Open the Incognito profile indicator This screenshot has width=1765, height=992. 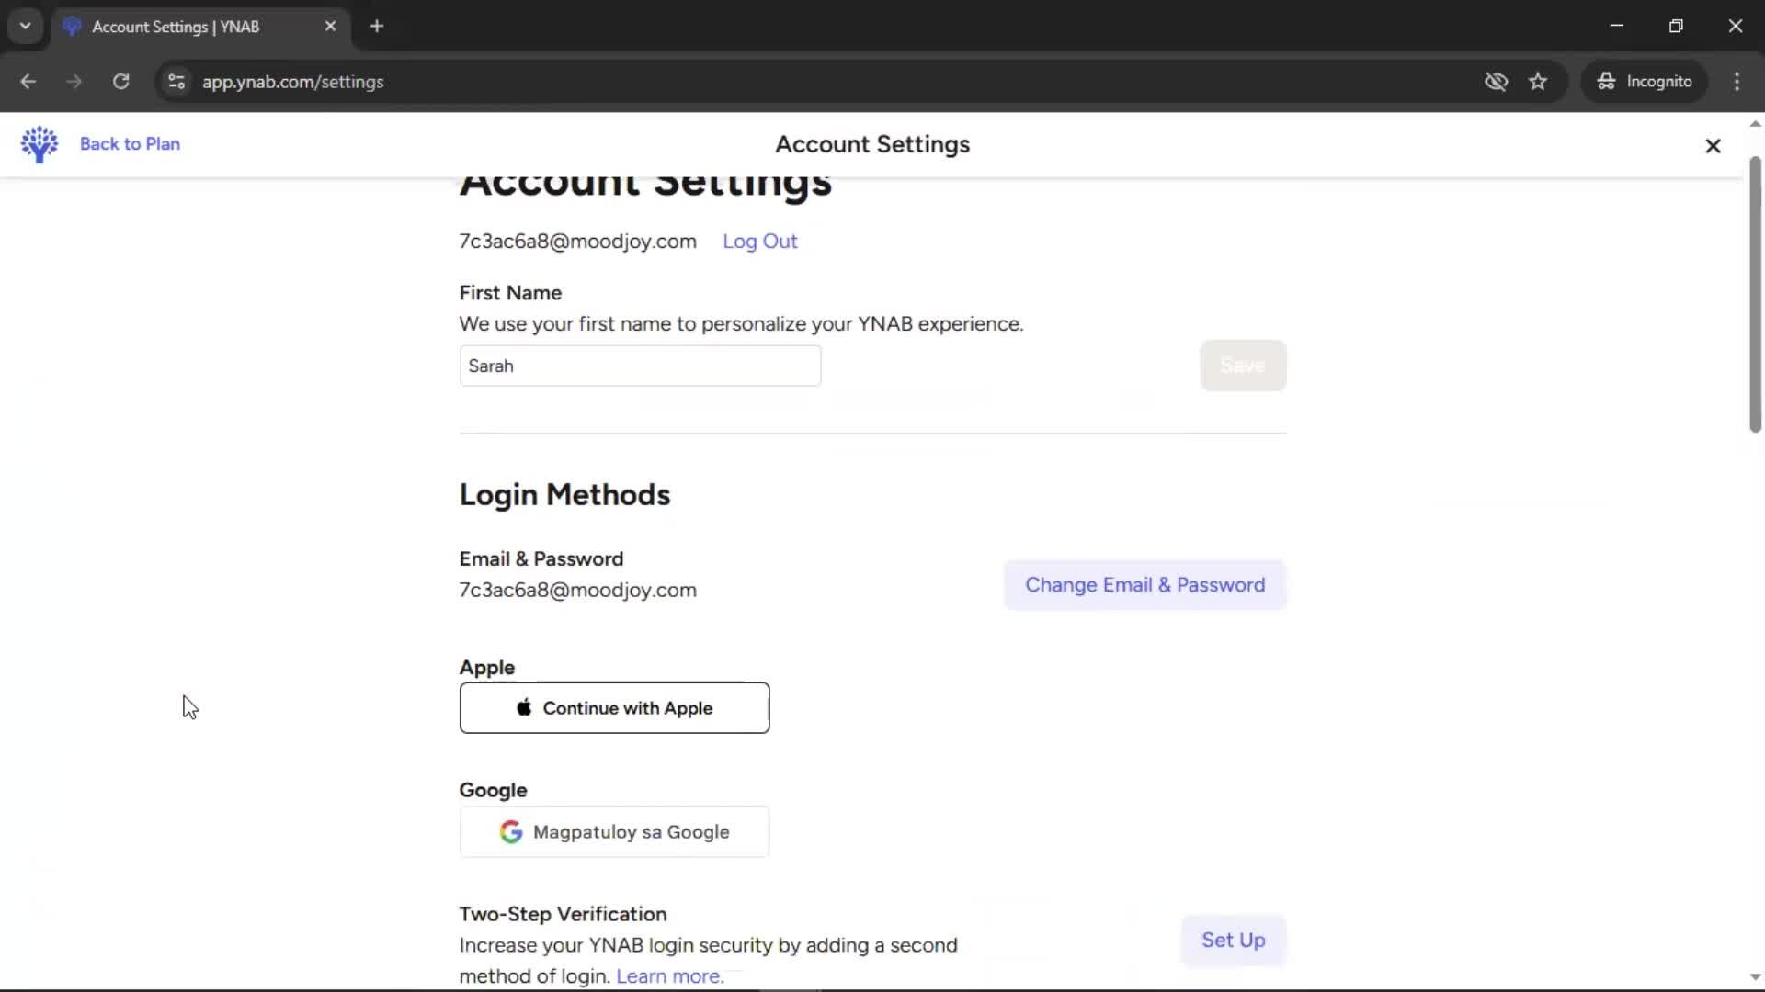1645,82
